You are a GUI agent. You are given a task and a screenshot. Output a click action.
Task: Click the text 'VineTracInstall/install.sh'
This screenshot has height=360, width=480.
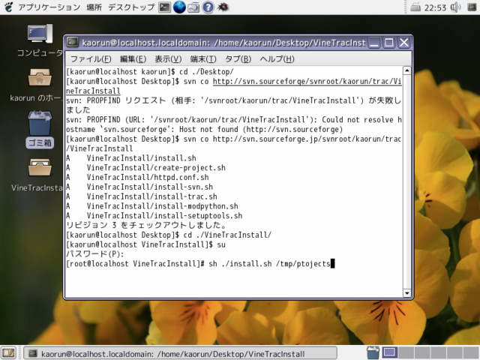pos(142,158)
